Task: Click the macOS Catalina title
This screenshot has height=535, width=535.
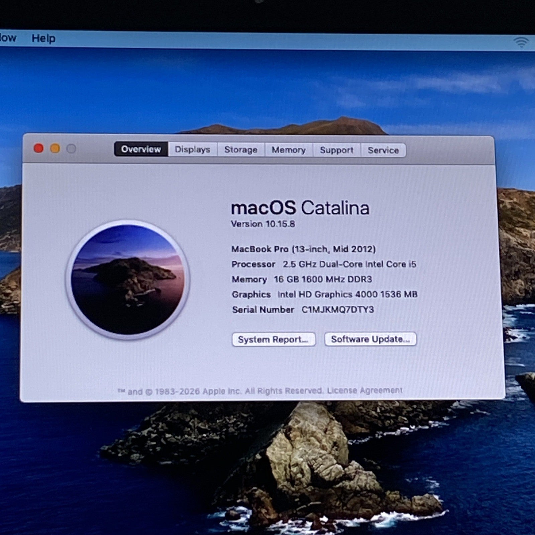Action: click(300, 208)
